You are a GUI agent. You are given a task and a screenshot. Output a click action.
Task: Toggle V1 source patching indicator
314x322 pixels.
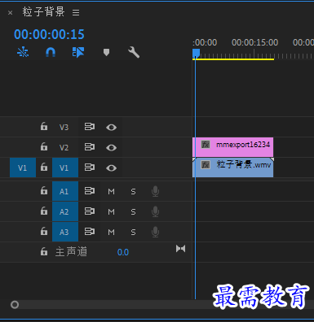(23, 168)
